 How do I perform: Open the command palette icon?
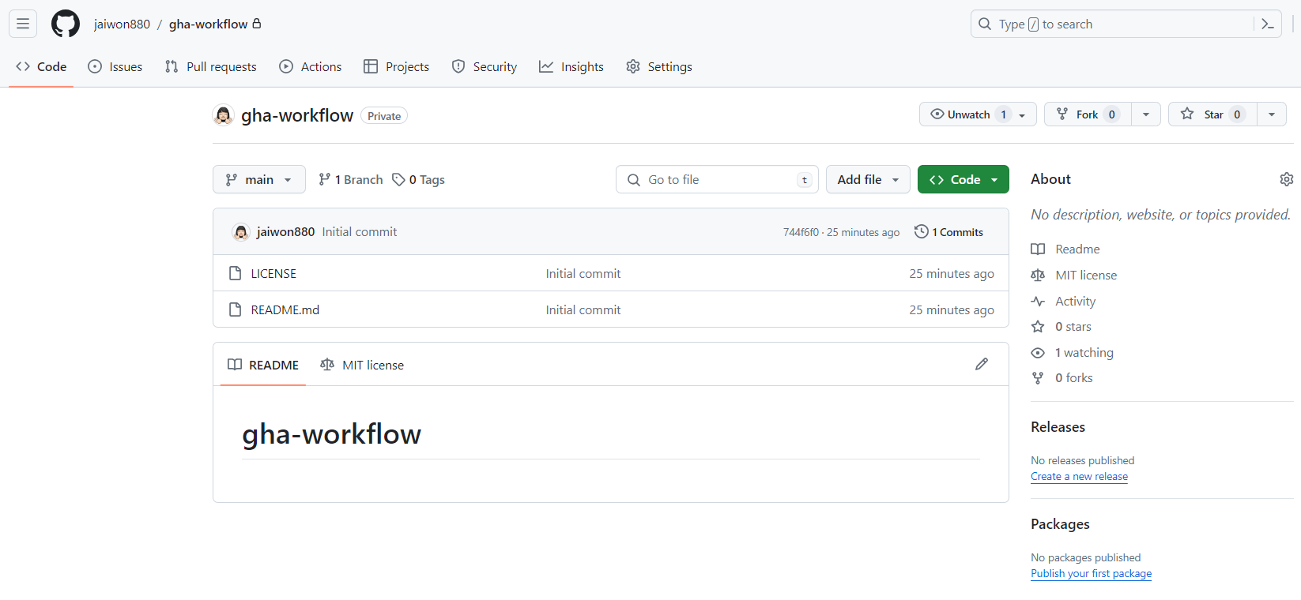click(1268, 24)
